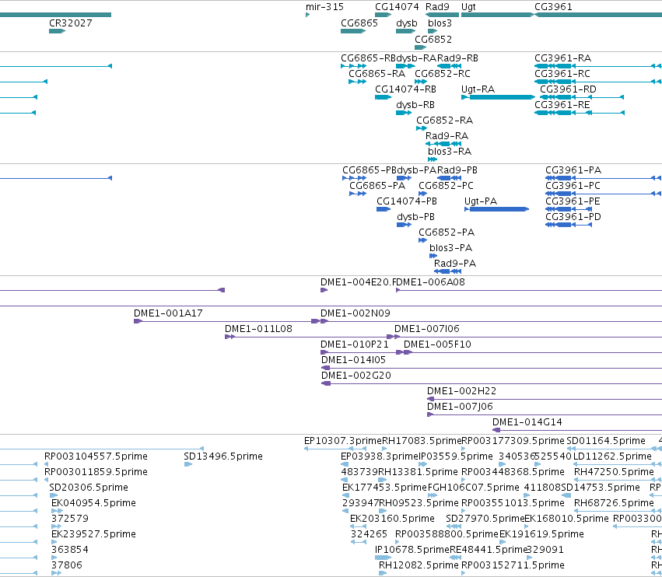Open the Rad9-PA protein label
This screenshot has width=662, height=577.
pos(455,264)
